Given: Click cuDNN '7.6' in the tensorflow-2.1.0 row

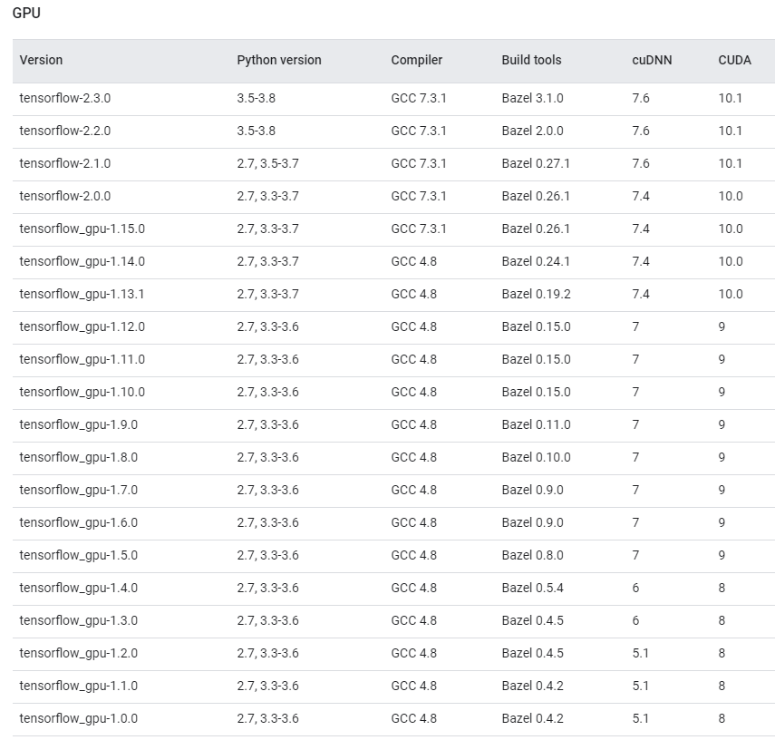Looking at the screenshot, I should click(641, 163).
